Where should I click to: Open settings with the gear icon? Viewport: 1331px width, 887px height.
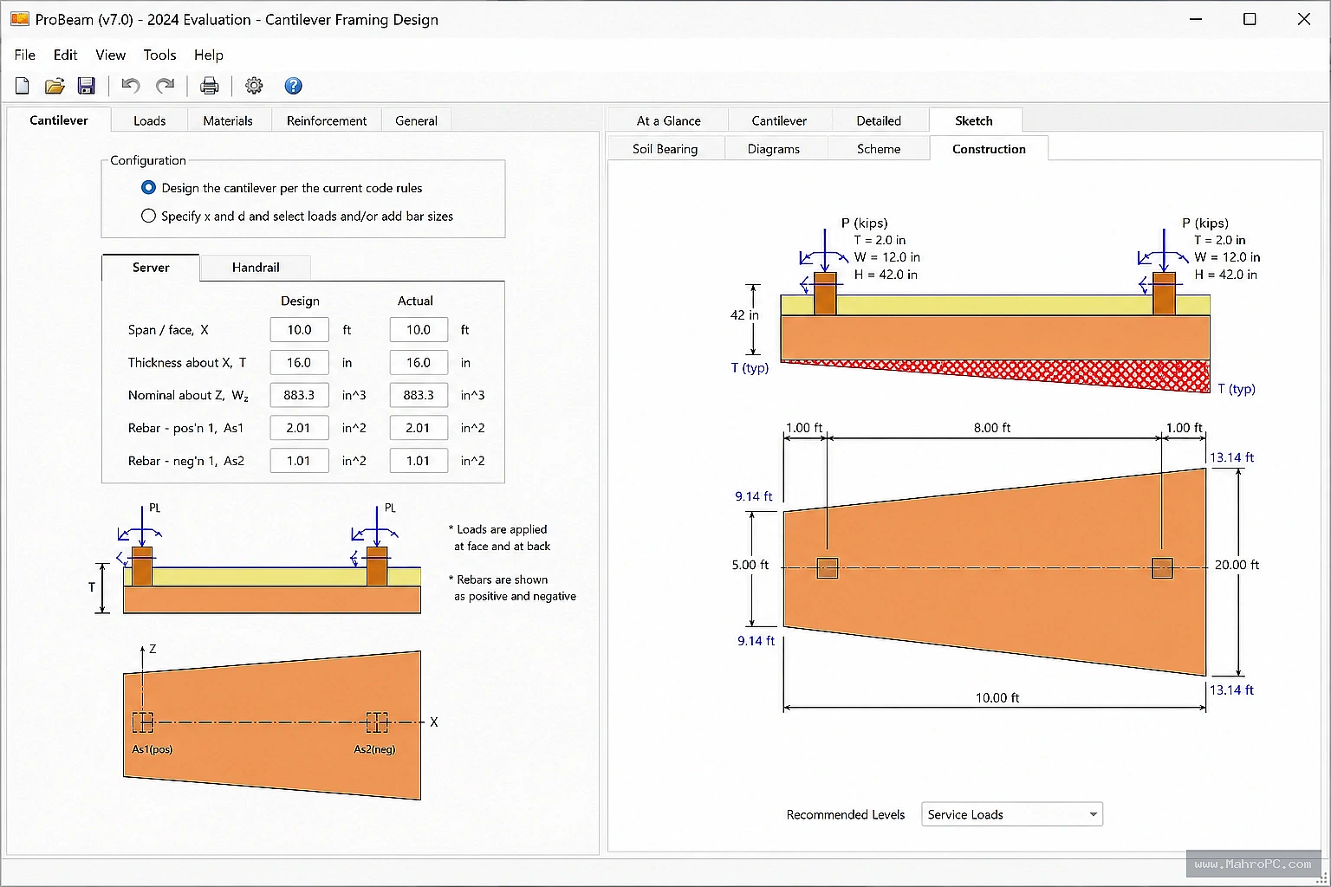tap(254, 86)
